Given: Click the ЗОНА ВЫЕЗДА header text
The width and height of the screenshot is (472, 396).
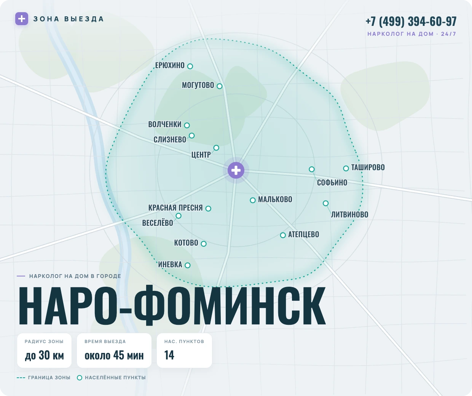Looking at the screenshot, I should [x=69, y=19].
